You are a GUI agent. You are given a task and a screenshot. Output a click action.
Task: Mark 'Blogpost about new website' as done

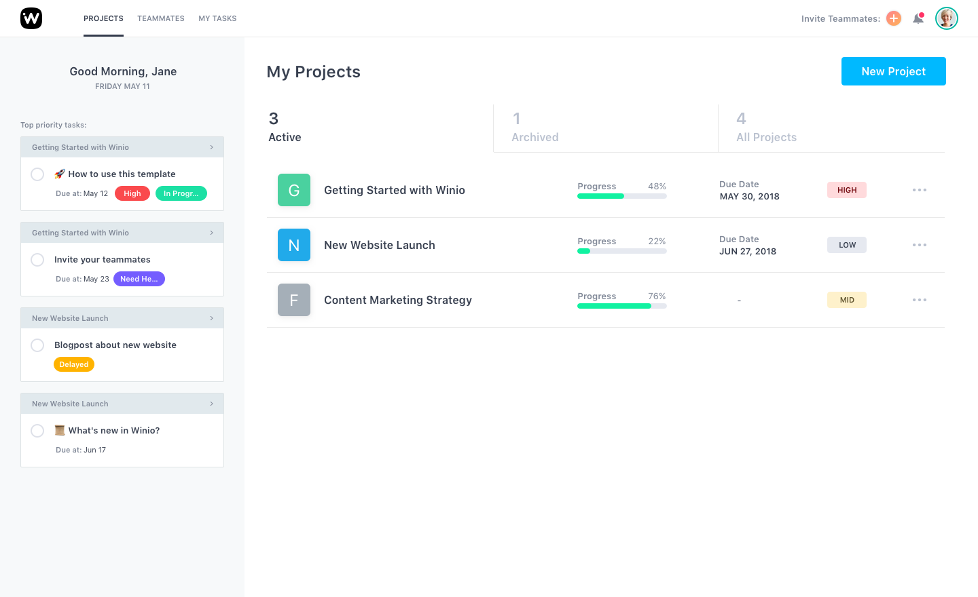point(37,345)
